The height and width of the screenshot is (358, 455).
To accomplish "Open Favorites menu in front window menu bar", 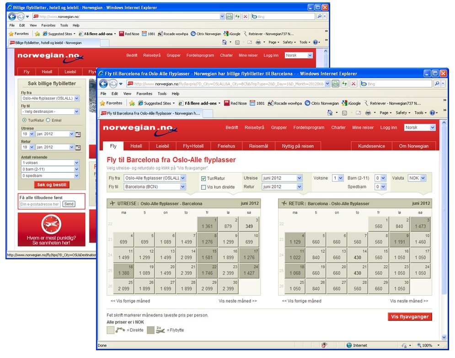I will point(144,94).
